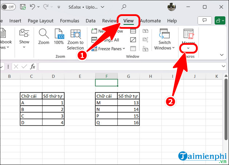Click the Arrange All icon
The height and width of the screenshot is (165, 229).
[x=94, y=40]
